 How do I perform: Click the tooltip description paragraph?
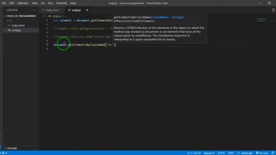tap(159, 34)
